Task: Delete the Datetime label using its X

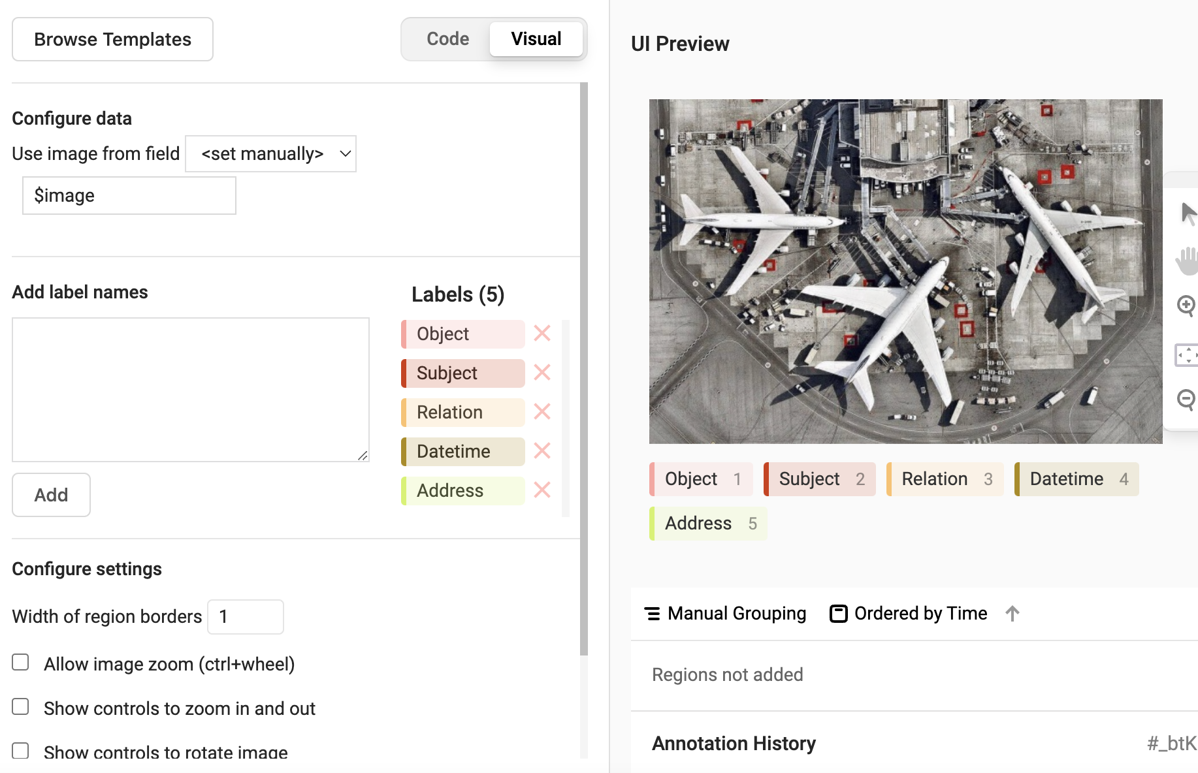Action: point(542,451)
